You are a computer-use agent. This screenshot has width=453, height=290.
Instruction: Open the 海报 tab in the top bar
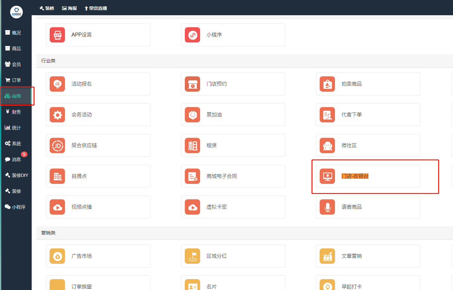[x=70, y=8]
